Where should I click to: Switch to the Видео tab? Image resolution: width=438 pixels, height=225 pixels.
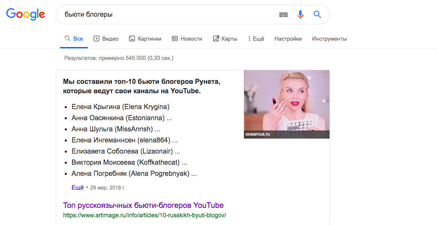[x=106, y=39]
